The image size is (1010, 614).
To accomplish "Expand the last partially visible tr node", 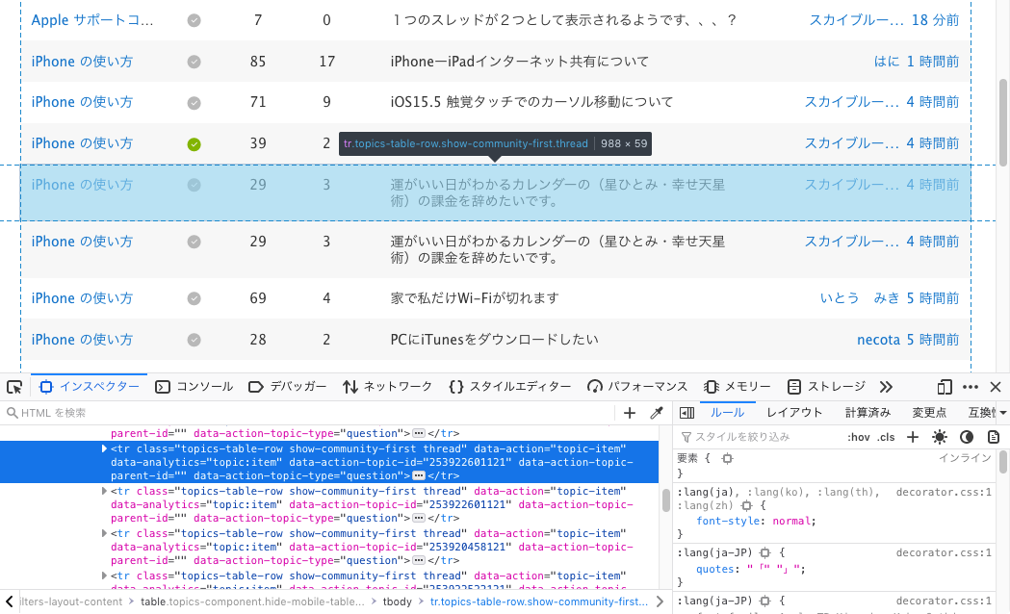I will [x=104, y=576].
